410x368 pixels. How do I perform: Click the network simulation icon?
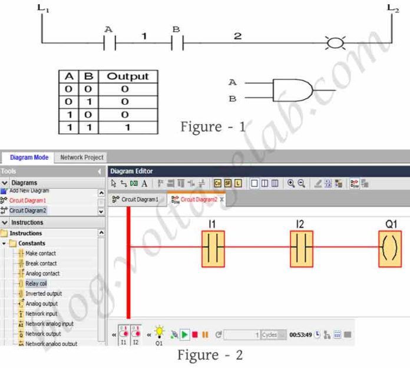(327, 334)
